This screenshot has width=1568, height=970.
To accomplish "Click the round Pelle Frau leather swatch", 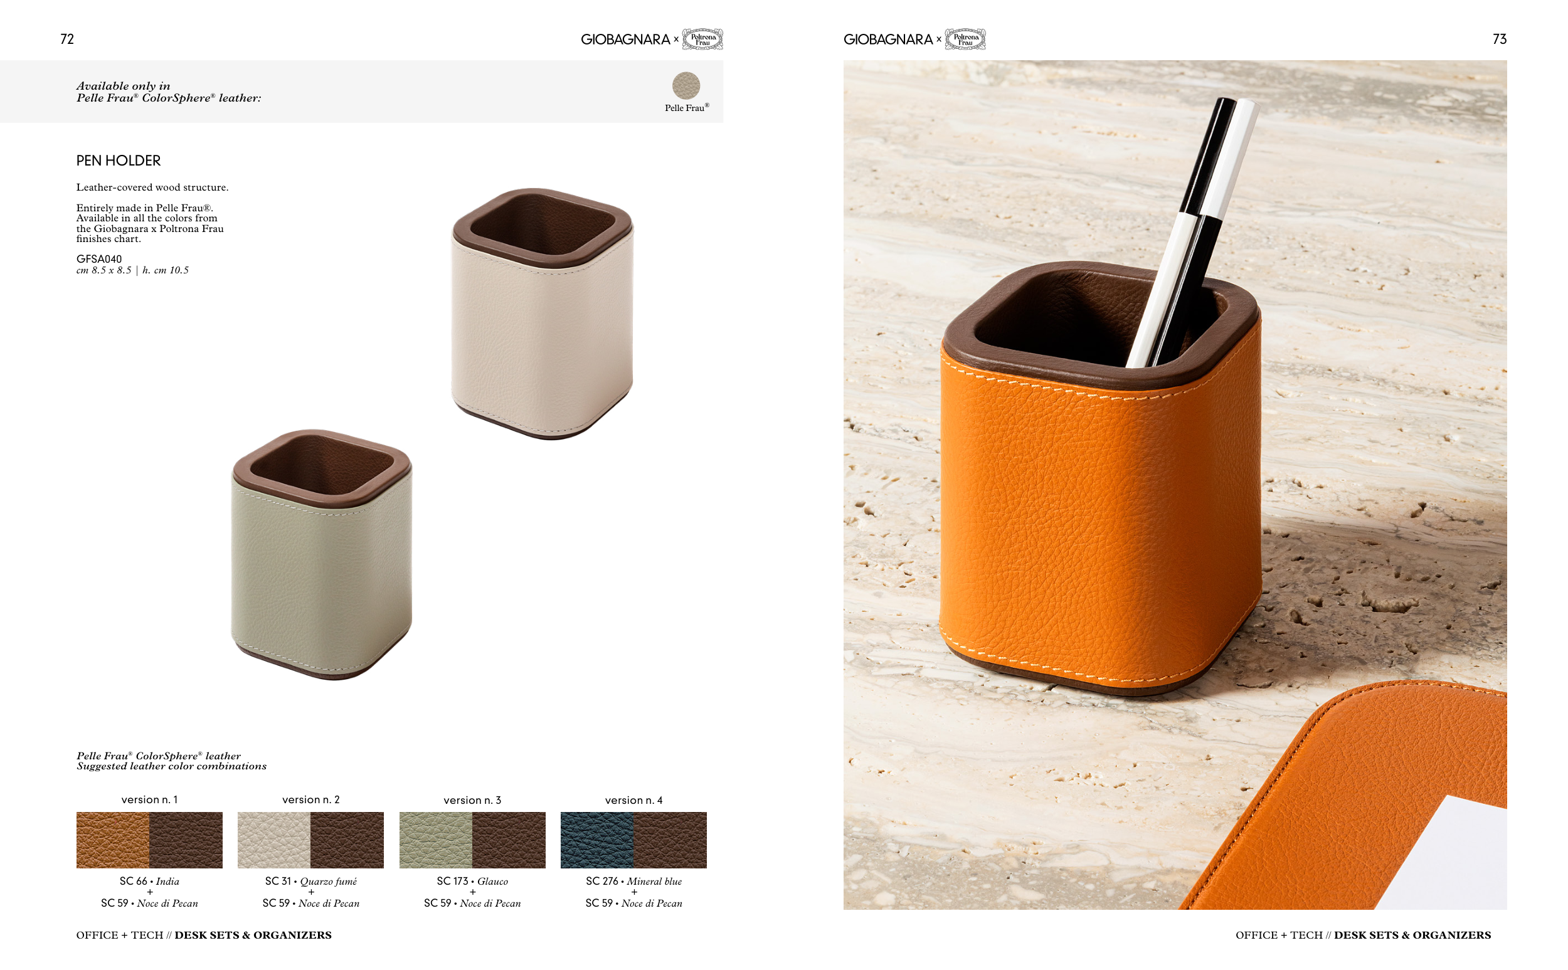I will (686, 85).
